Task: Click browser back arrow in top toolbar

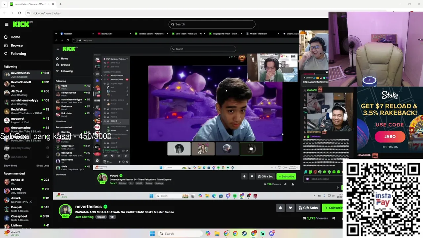Action: (5, 13)
